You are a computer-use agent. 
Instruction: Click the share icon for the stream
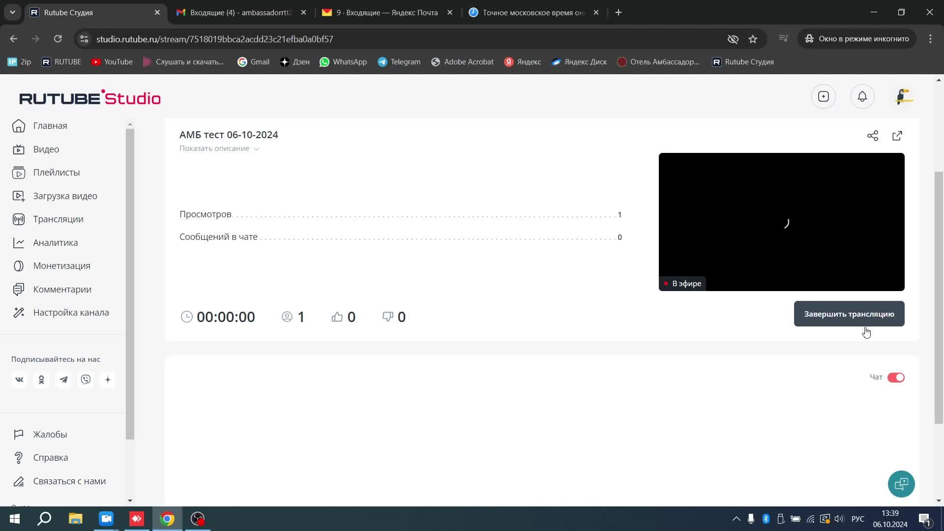pos(873,136)
